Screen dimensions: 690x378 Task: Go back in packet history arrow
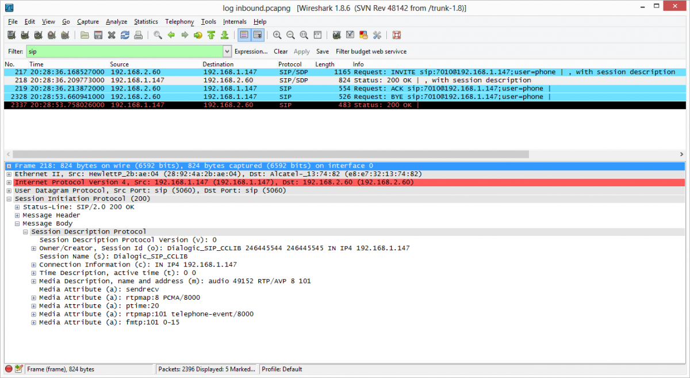pos(171,35)
